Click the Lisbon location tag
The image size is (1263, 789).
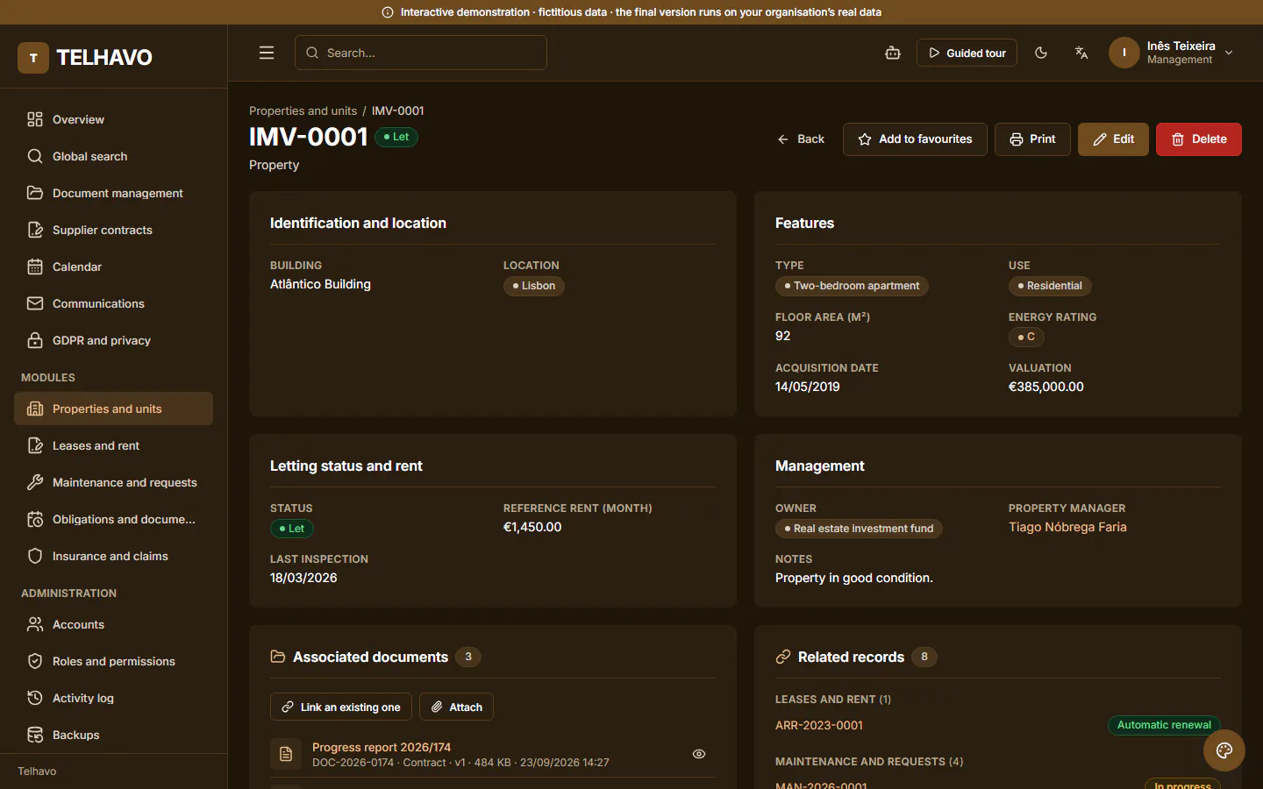coord(533,286)
